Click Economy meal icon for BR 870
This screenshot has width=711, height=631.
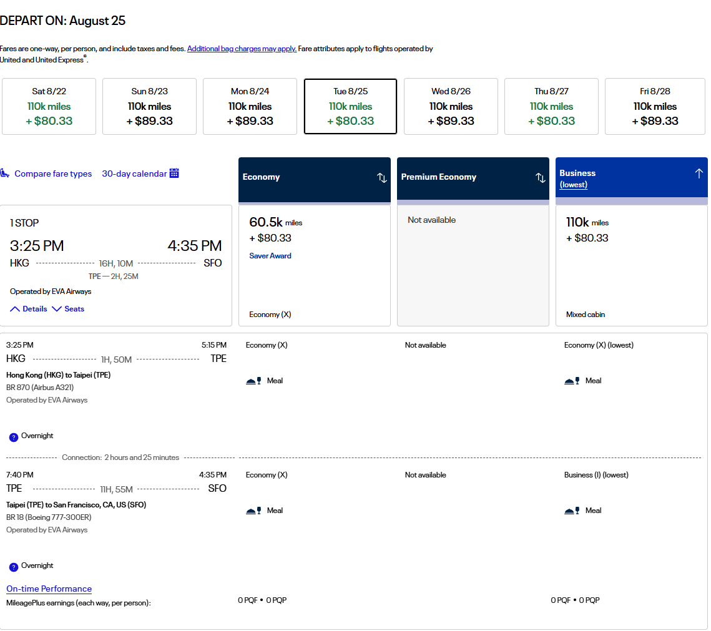tap(253, 381)
